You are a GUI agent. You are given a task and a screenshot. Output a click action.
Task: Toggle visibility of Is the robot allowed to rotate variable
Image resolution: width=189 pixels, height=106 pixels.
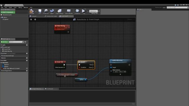[27, 68]
